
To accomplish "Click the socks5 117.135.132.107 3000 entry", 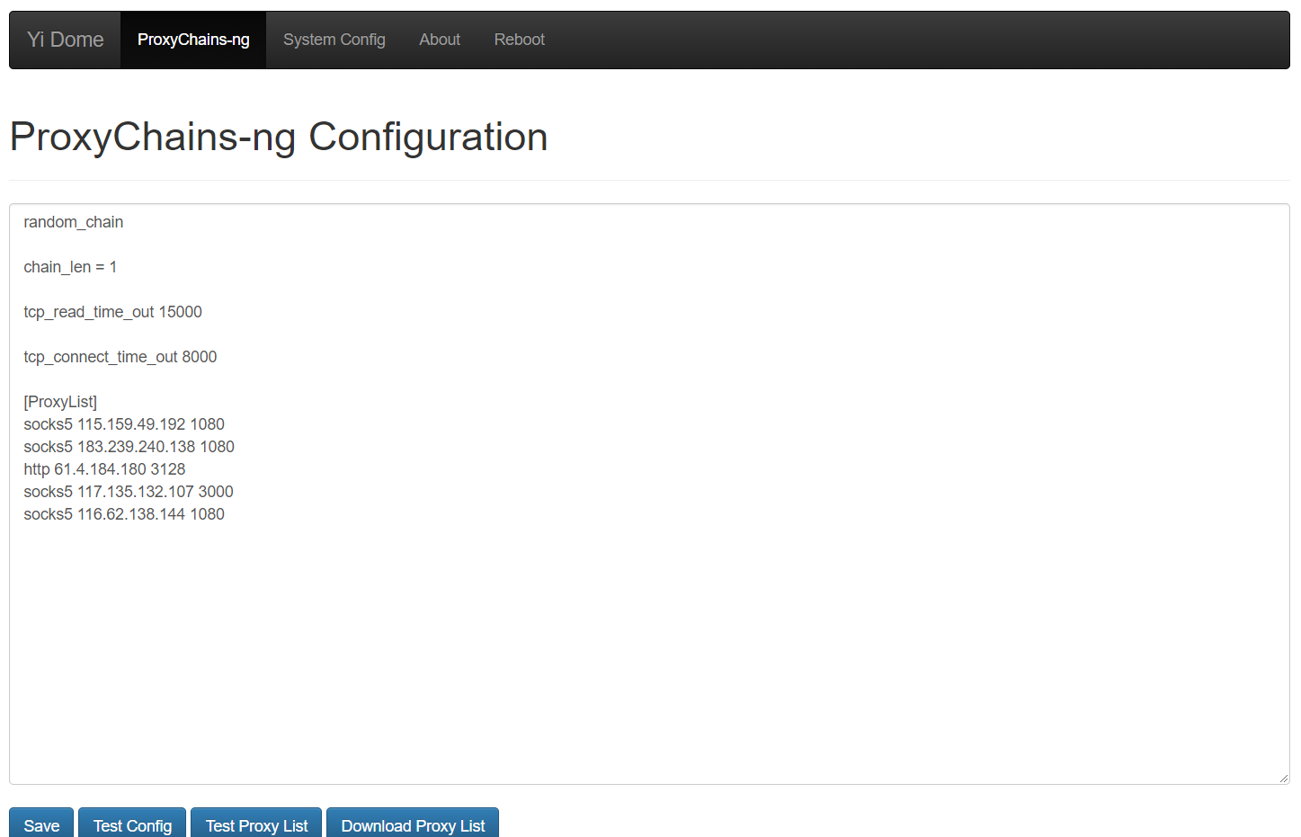I will 129,492.
